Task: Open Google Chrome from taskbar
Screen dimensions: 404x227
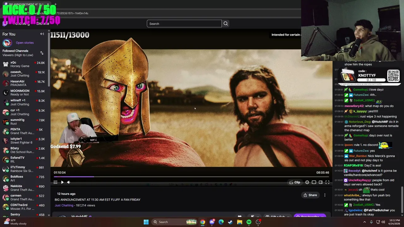Action: [203, 222]
